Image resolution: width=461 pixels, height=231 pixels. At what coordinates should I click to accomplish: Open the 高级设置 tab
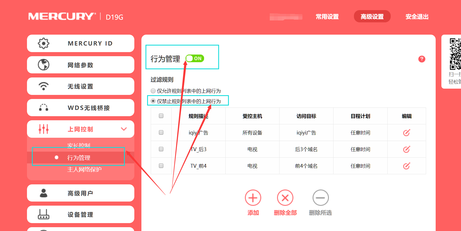[x=372, y=17]
